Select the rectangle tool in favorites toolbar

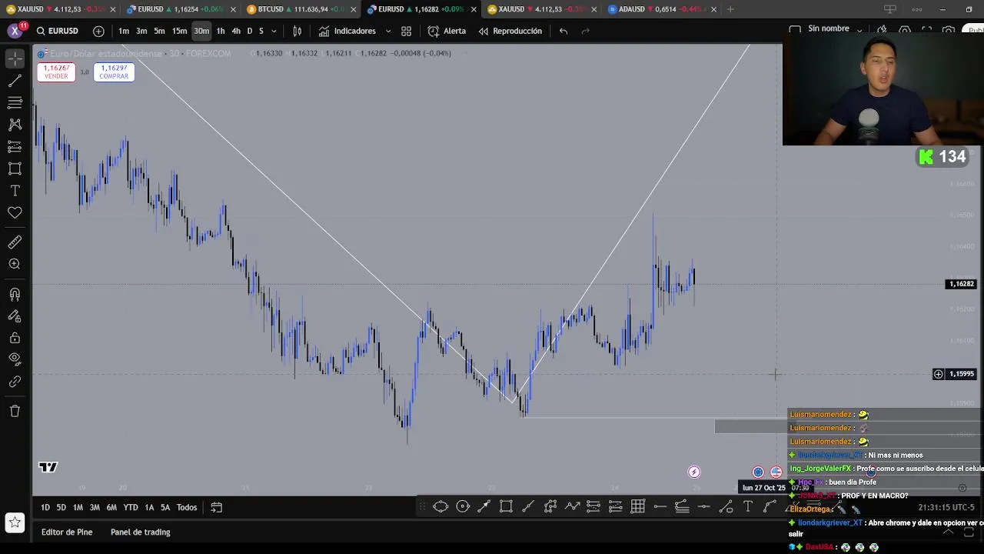coord(506,506)
